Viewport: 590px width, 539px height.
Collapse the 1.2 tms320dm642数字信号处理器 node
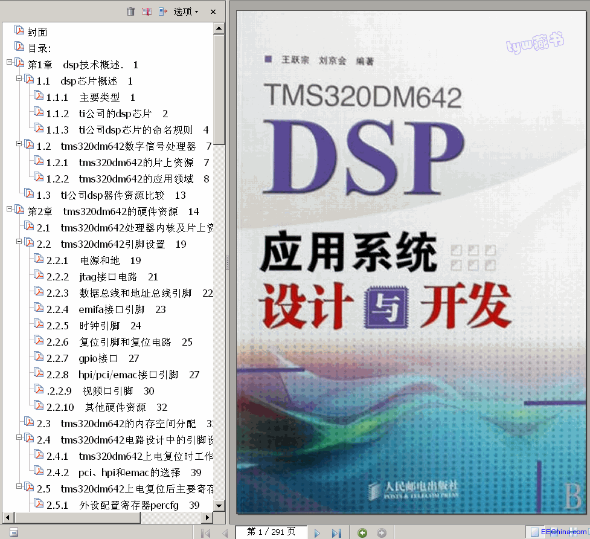point(19,144)
